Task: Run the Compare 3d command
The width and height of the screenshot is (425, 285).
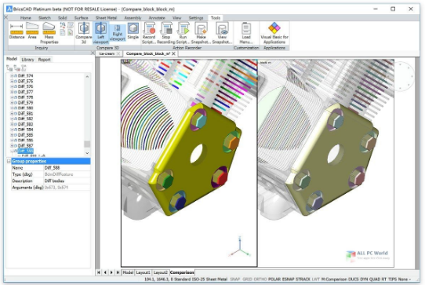Action: click(x=84, y=33)
